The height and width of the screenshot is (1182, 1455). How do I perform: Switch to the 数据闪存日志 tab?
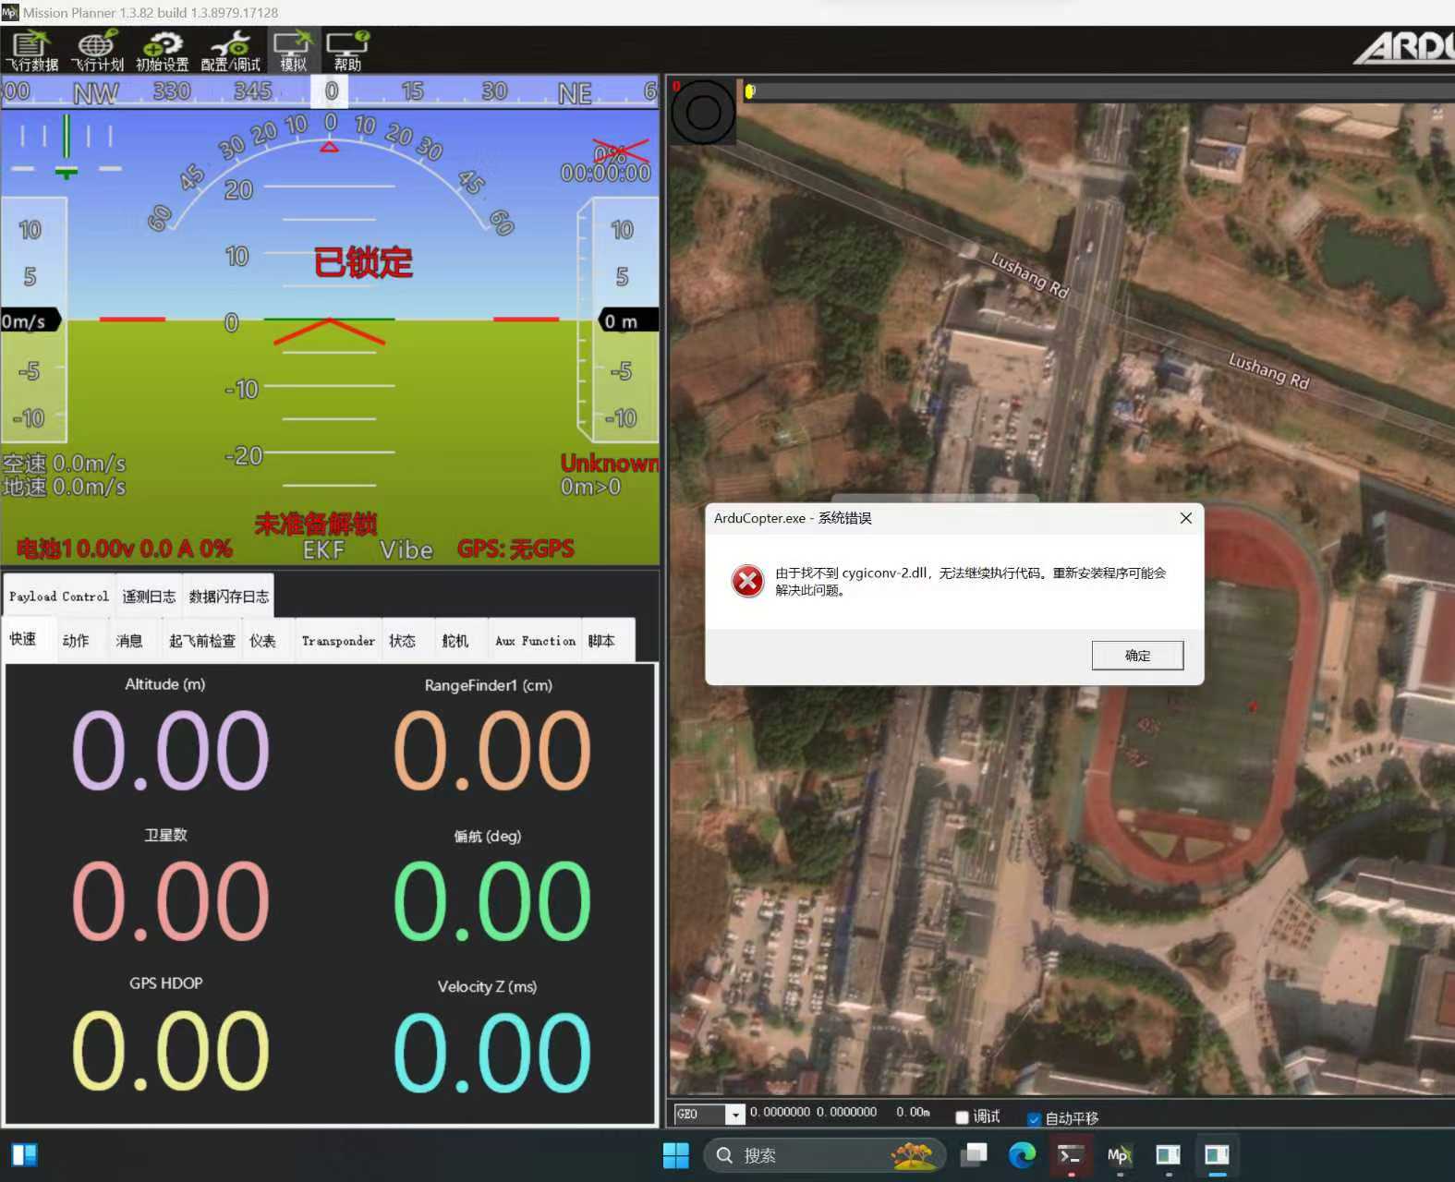229,597
